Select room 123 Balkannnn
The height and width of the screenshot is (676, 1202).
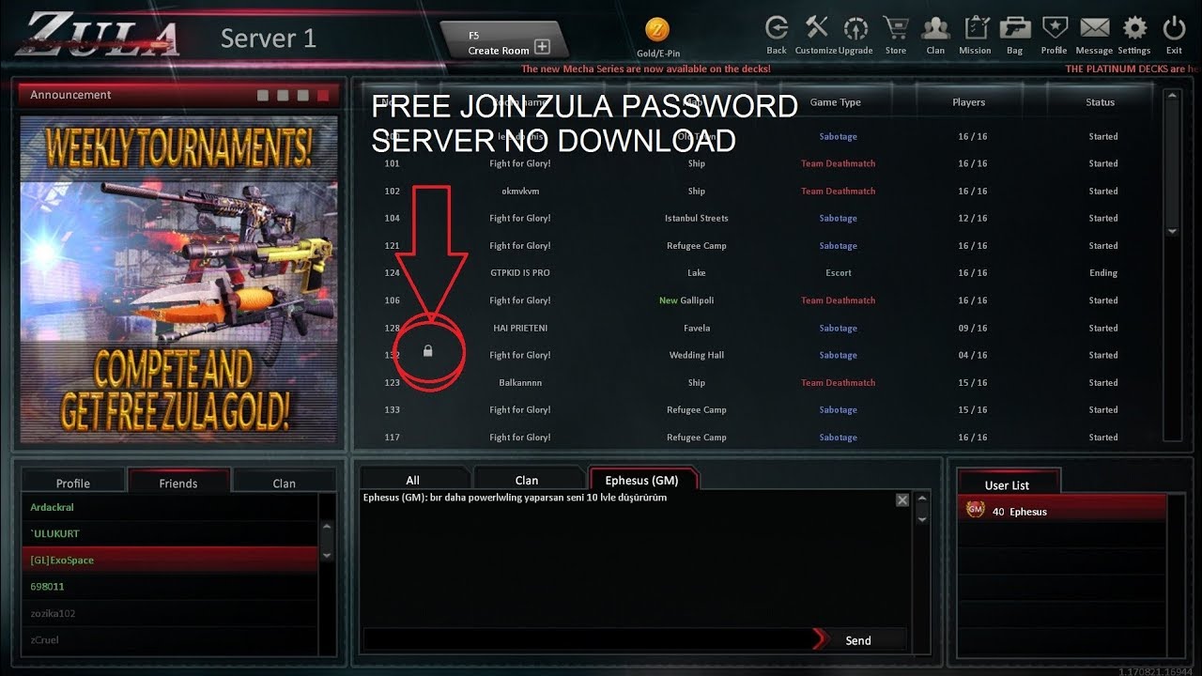[759, 382]
